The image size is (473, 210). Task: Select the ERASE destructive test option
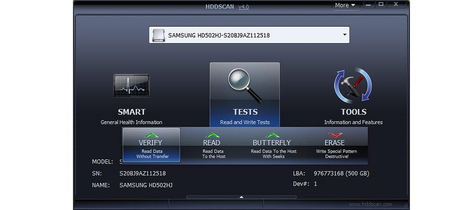click(336, 145)
